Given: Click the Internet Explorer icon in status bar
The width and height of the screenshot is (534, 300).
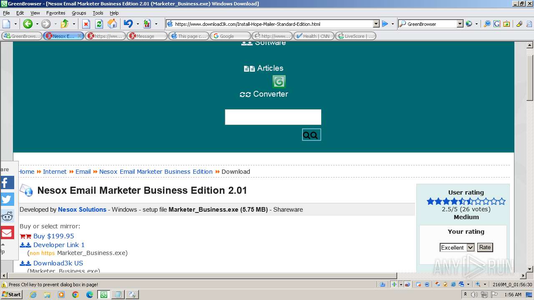Looking at the screenshot, I should coord(453,284).
